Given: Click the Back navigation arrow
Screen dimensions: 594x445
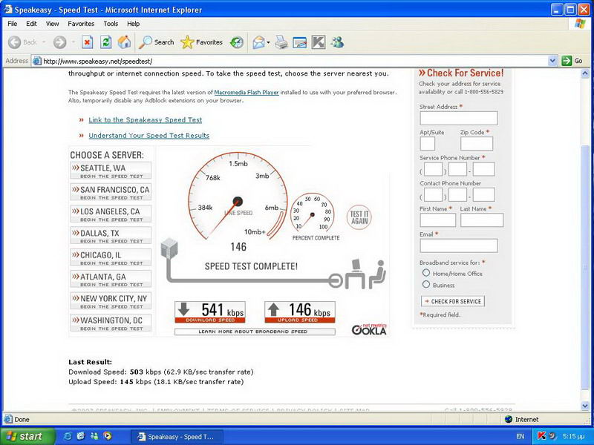Looking at the screenshot, I should point(14,42).
